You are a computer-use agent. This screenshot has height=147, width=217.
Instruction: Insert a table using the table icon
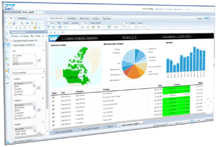48,27
